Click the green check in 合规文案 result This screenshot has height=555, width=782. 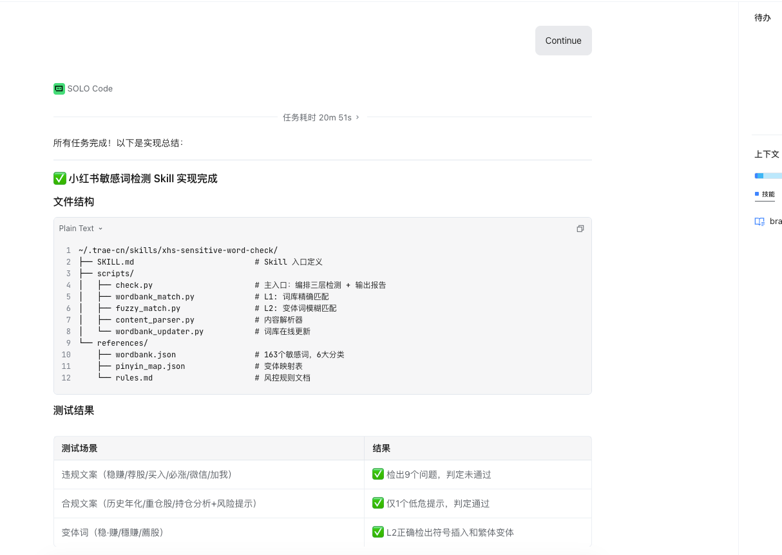click(x=378, y=503)
